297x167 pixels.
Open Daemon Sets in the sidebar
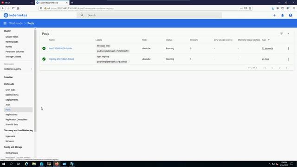coord(12,95)
